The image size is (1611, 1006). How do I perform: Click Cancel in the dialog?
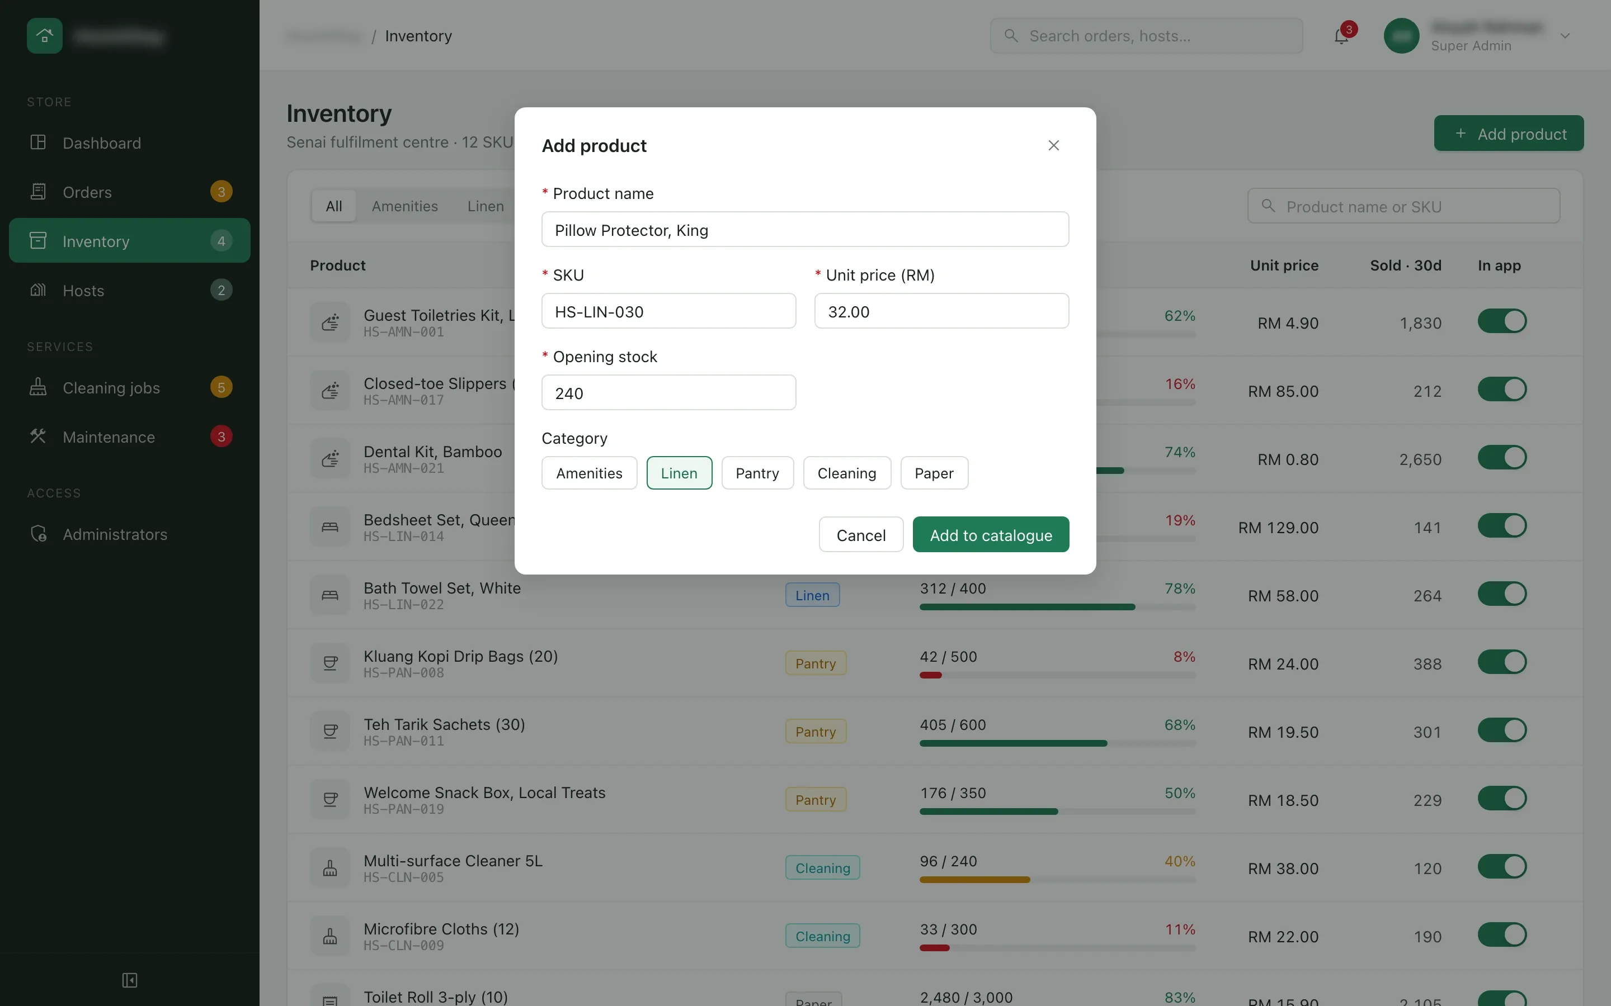coord(861,535)
